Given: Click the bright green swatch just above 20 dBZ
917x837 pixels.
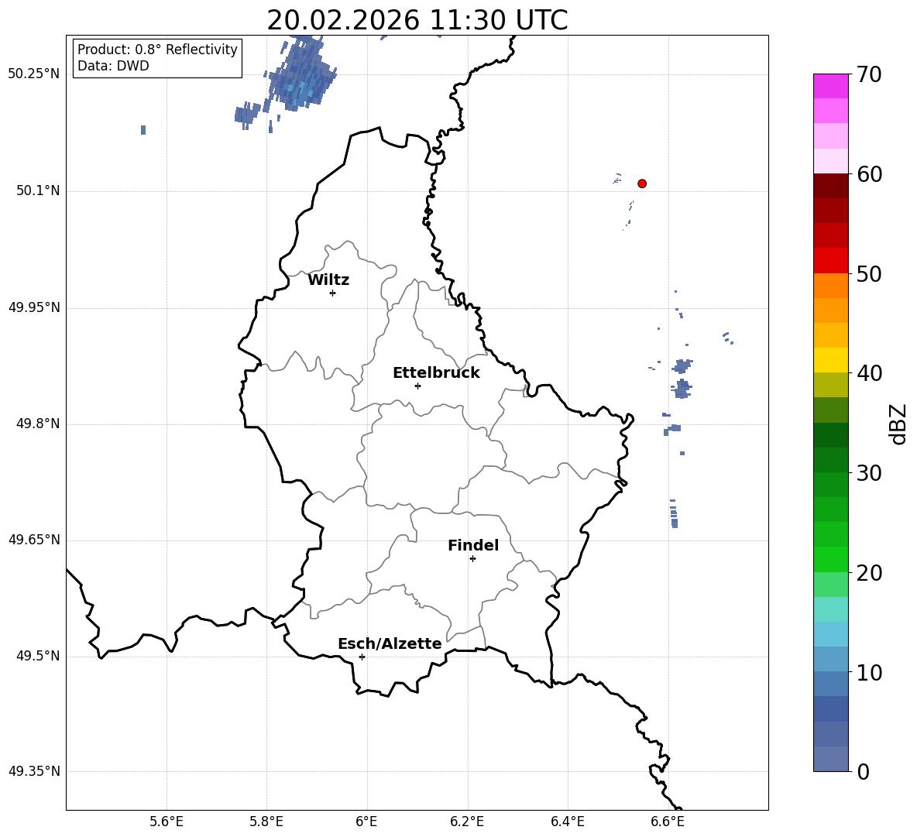Looking at the screenshot, I should [830, 559].
